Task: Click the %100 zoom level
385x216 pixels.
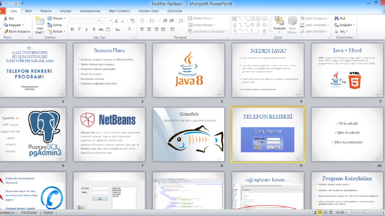Action: (340, 212)
